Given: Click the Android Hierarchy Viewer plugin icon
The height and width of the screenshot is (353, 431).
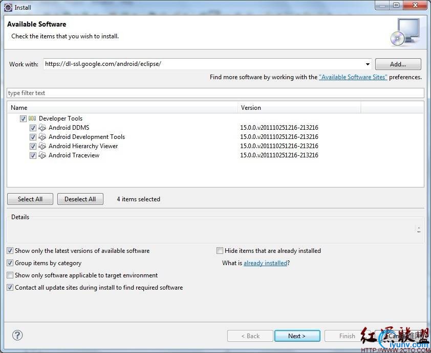Looking at the screenshot, I should click(x=42, y=146).
